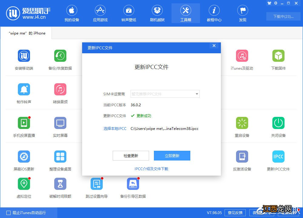Click the local IPCC file path entry
The width and height of the screenshot is (303, 218).
165,128
